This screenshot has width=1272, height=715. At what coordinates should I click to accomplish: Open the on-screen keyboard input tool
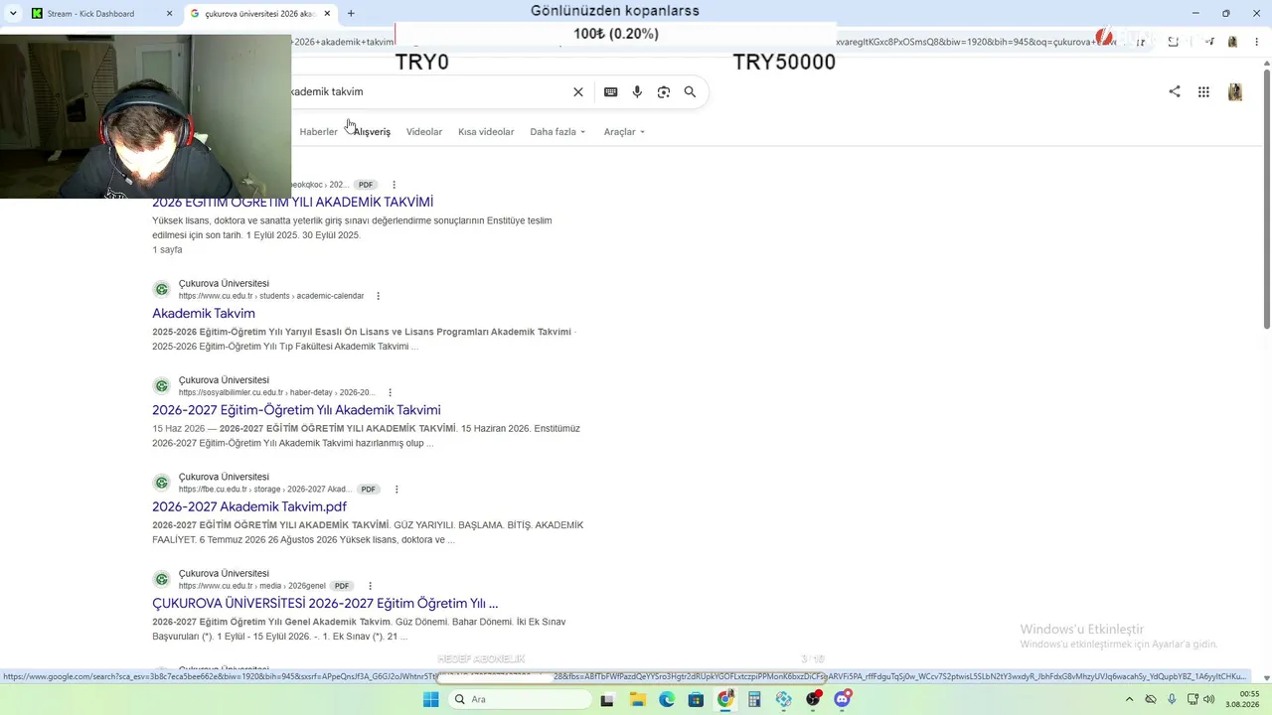tap(611, 92)
